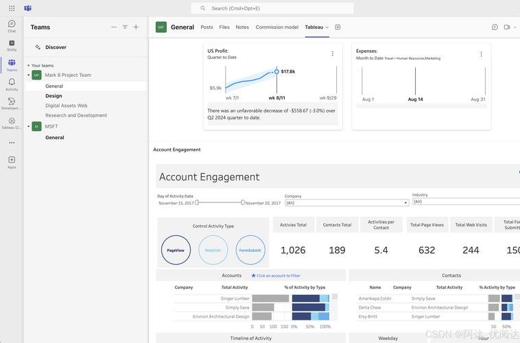Expand meeting options chevron beside camera
This screenshot has width=520, height=343.
pyautogui.click(x=515, y=27)
